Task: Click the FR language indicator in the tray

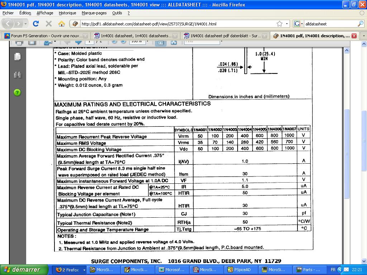Action: pyautogui.click(x=333, y=270)
